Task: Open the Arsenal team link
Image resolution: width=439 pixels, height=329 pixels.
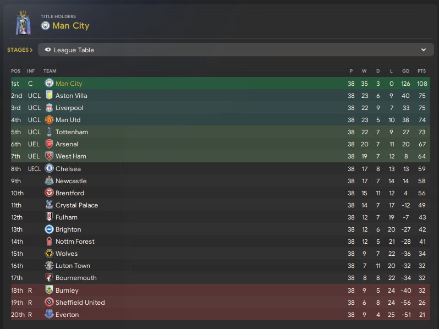Action: (x=67, y=144)
